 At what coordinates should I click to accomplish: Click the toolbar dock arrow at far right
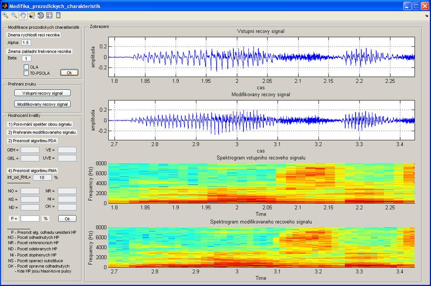[427, 16]
